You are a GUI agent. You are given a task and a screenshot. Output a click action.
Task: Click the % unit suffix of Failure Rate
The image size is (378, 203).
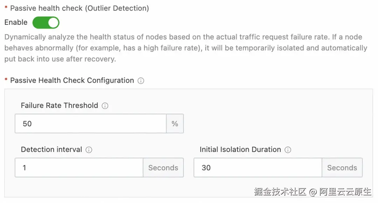coord(175,124)
